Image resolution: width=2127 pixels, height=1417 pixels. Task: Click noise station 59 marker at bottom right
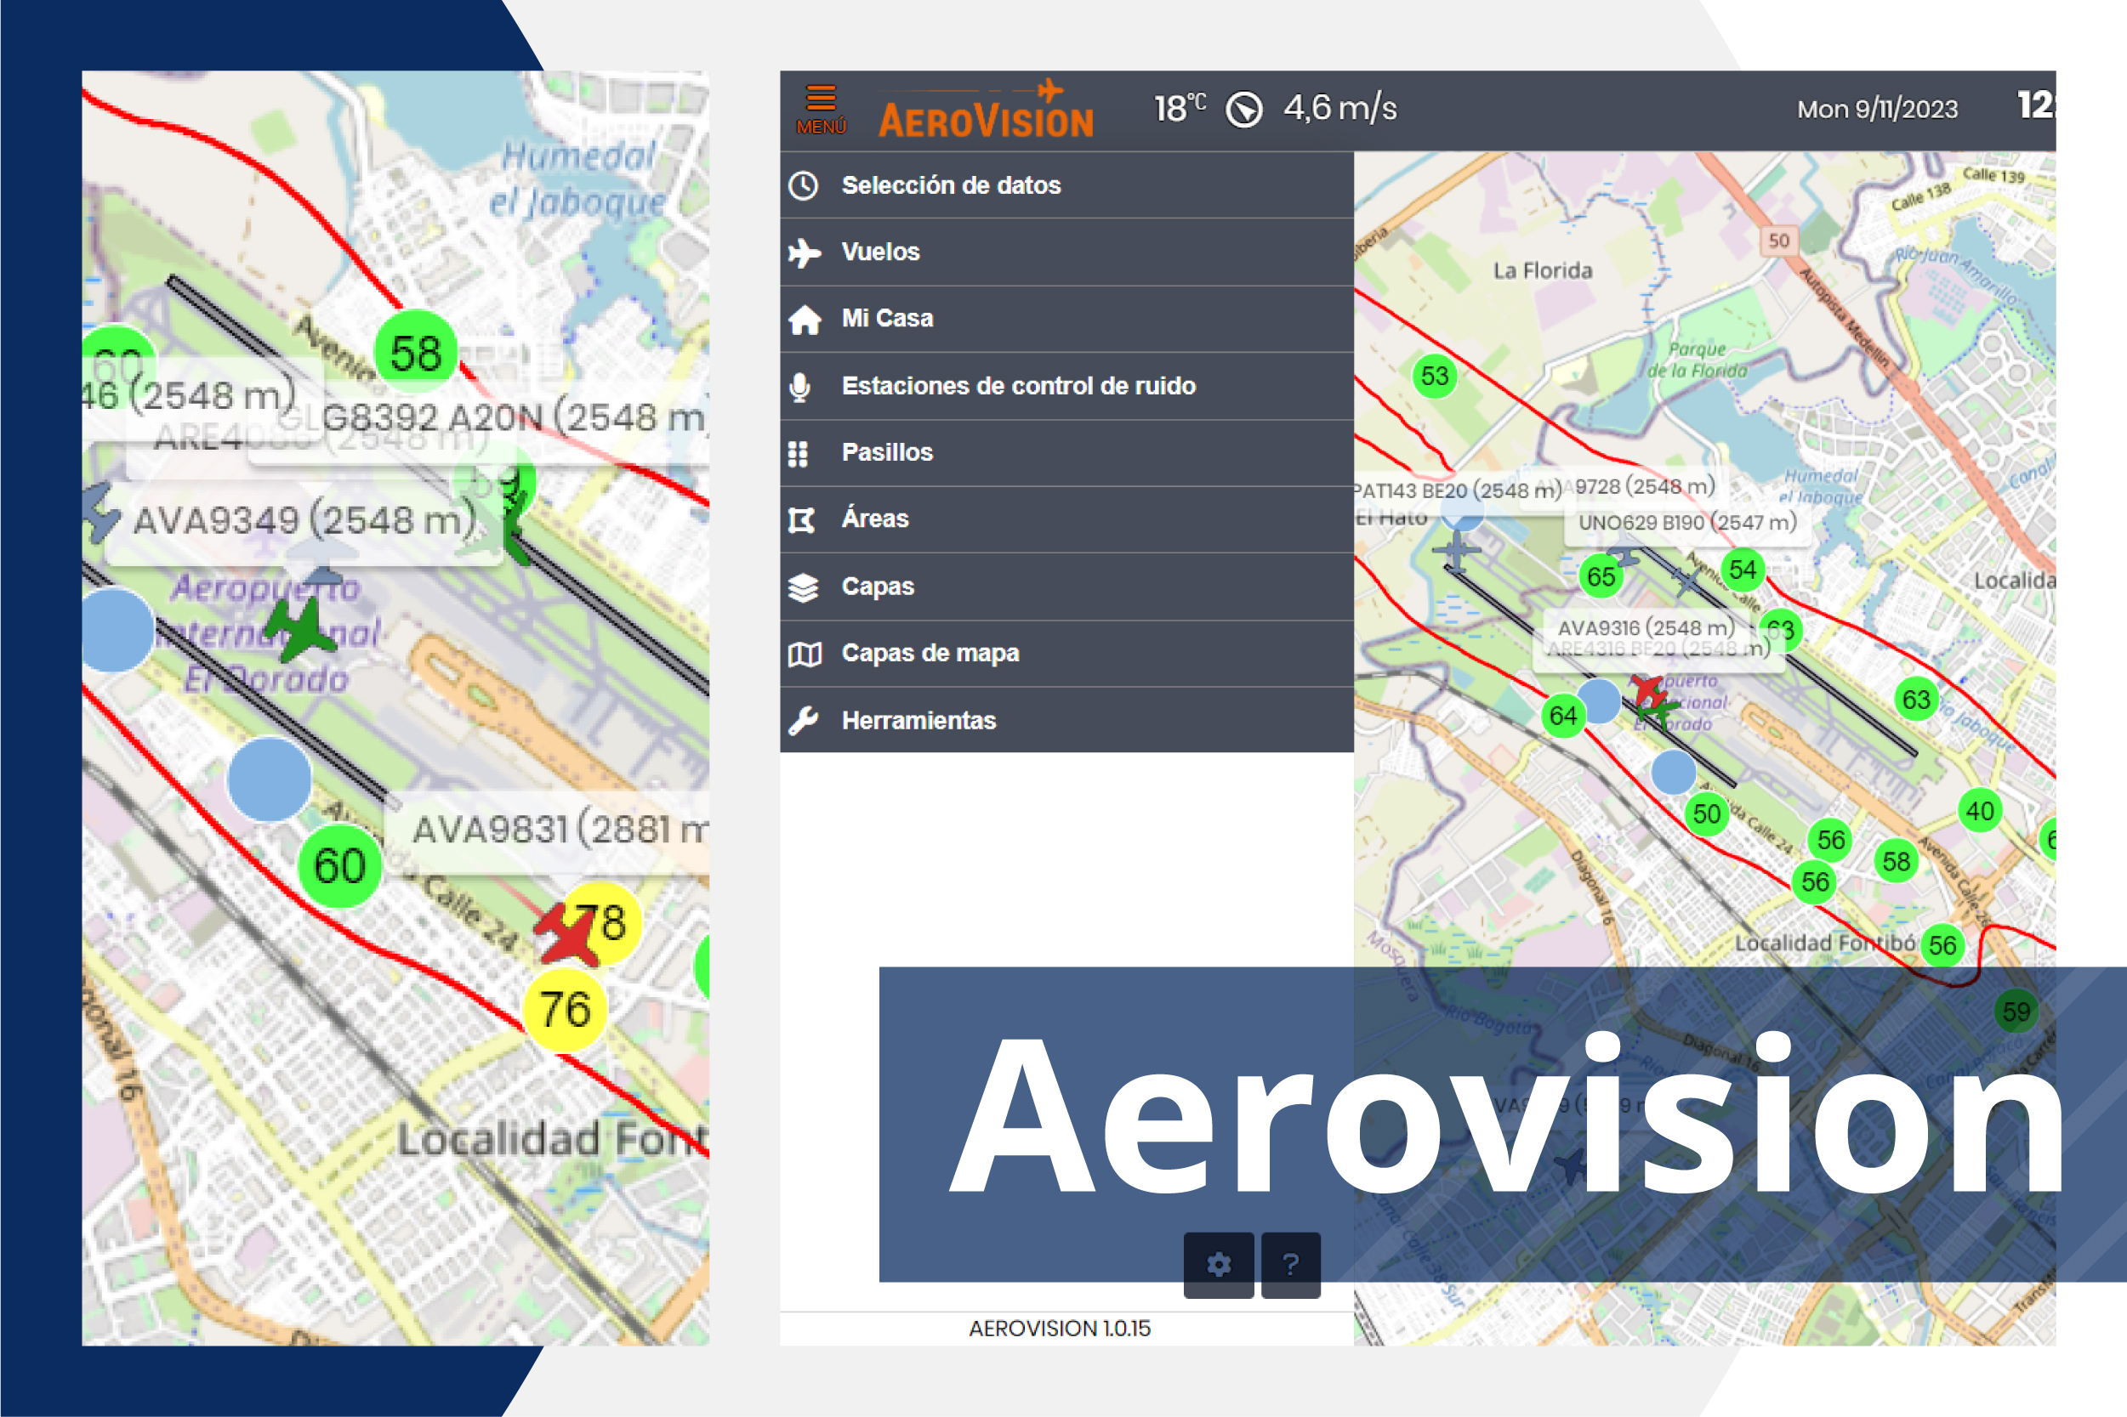(x=2016, y=1012)
